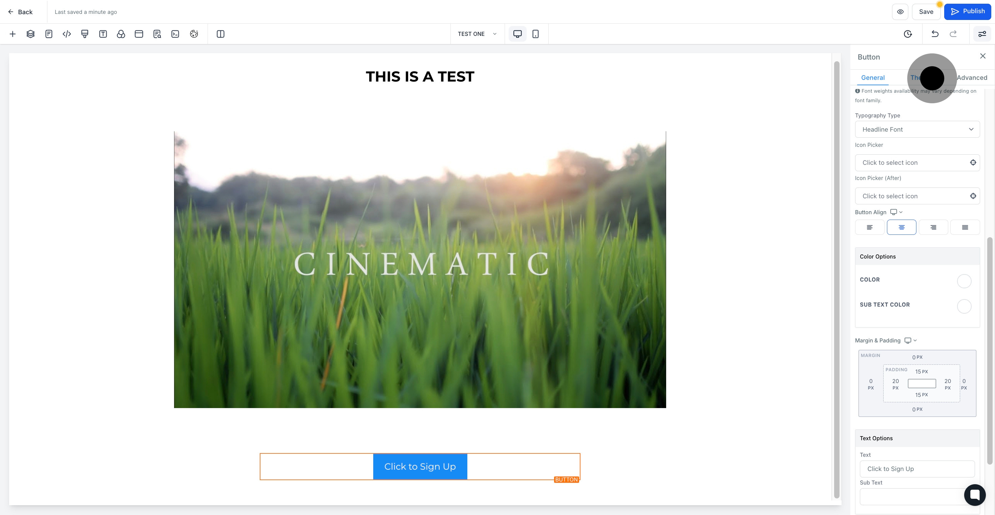The width and height of the screenshot is (995, 515).
Task: Select THIS IS A TEST headline
Action: [420, 76]
